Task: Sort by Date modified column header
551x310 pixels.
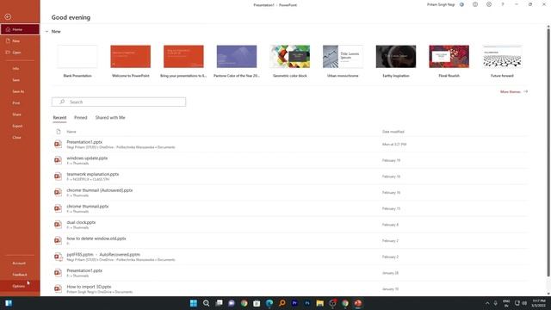Action: [x=393, y=132]
